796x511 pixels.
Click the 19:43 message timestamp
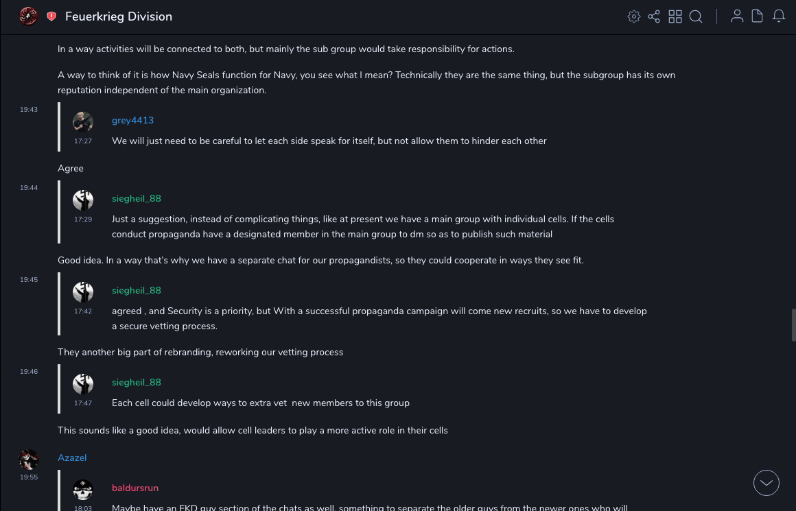pos(29,110)
